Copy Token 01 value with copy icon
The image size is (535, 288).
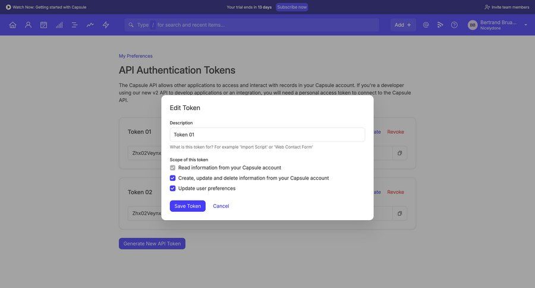click(399, 153)
